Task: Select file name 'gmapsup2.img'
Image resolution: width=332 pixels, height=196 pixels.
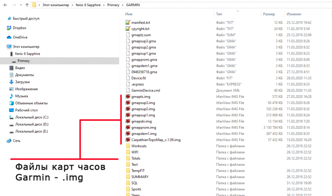Action: 143,109
